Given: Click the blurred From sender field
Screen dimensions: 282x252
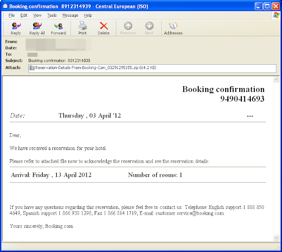Looking at the screenshot, I should [x=59, y=45].
